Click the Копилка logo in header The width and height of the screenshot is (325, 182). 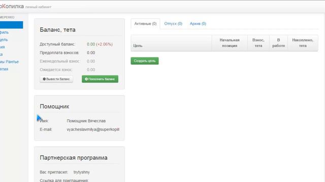pos(12,7)
